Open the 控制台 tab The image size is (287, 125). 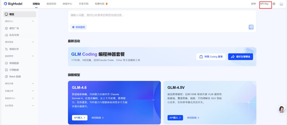pos(36,4)
